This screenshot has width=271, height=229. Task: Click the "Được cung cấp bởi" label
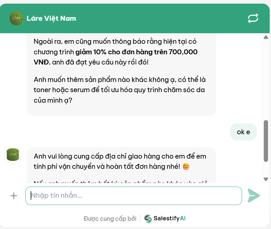click(110, 218)
